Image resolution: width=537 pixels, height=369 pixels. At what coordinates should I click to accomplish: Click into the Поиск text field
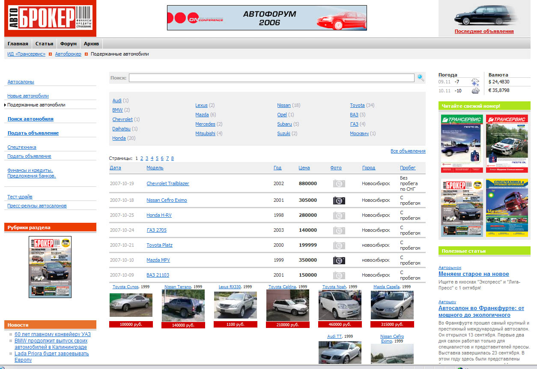[x=271, y=78]
